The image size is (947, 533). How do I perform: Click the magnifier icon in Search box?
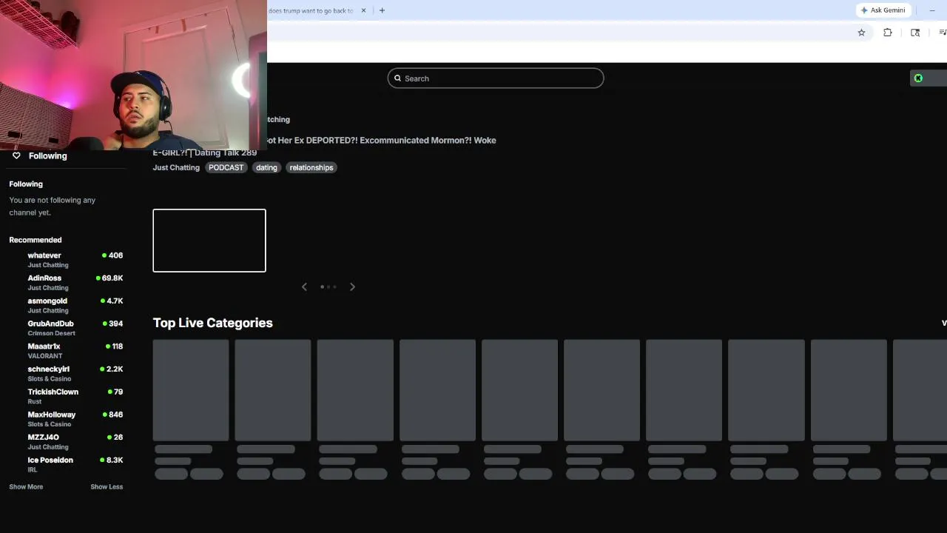click(x=397, y=78)
